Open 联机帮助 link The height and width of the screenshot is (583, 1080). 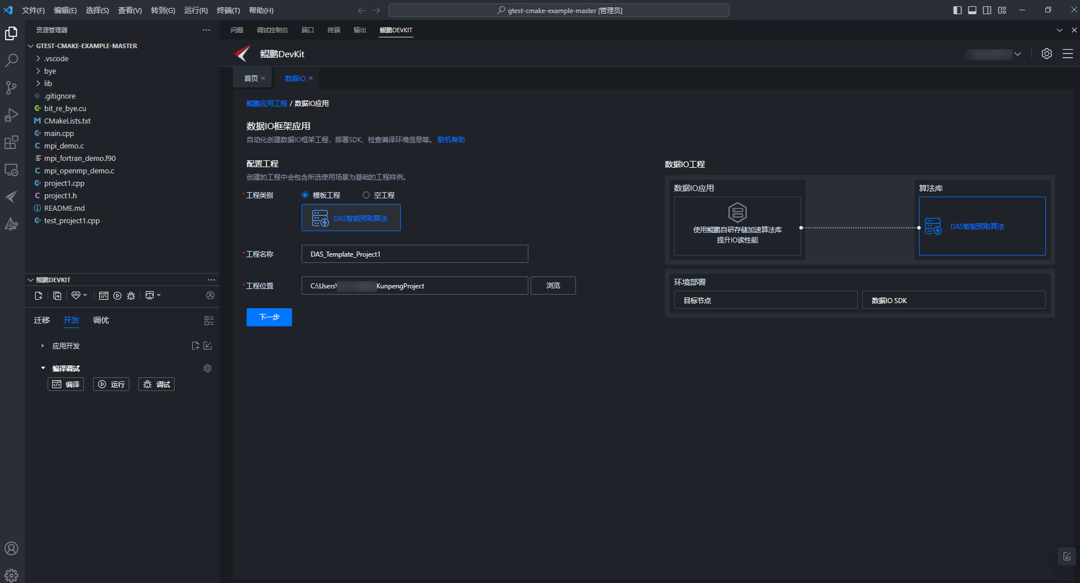(x=451, y=140)
